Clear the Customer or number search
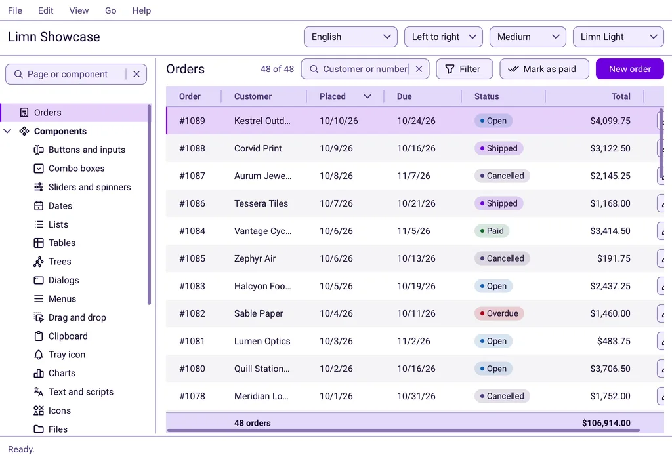The width and height of the screenshot is (672, 459). pos(419,69)
